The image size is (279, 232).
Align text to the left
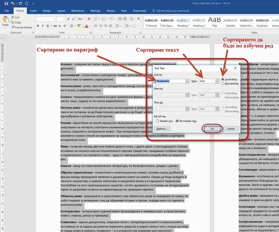[x=96, y=26]
